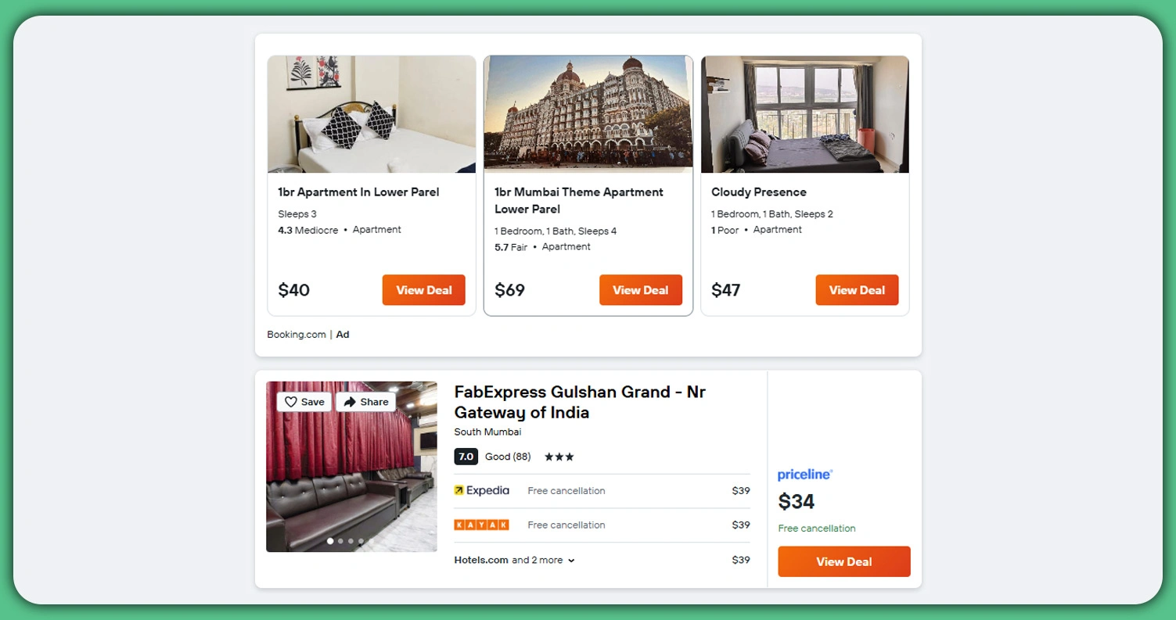Click the priceline logo

804,474
